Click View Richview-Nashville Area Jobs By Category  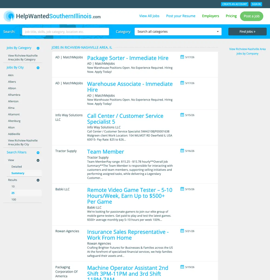(x=23, y=58)
